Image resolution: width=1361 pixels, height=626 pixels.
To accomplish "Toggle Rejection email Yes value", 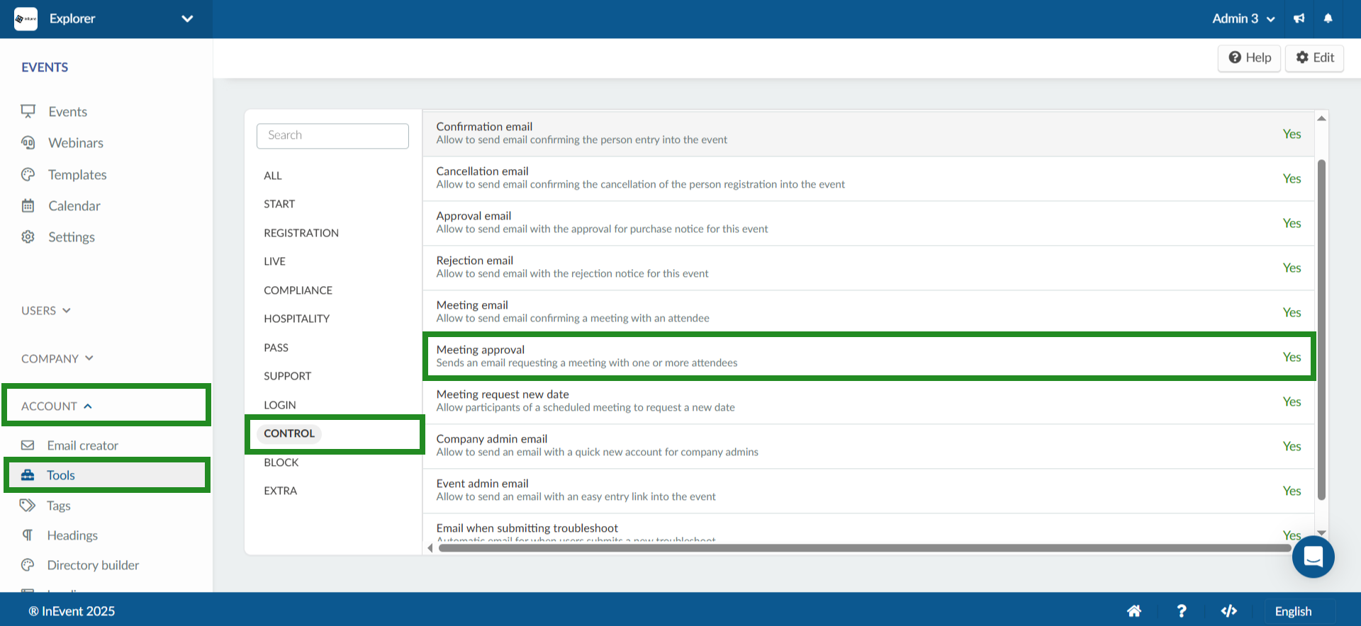I will pos(1292,268).
